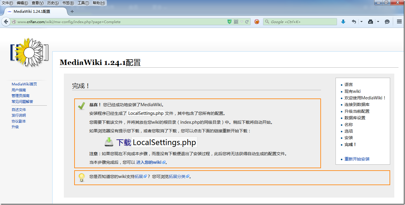The width and height of the screenshot is (405, 205).
Task: Click the 现有wiki step in installer list
Action: tap(352, 91)
